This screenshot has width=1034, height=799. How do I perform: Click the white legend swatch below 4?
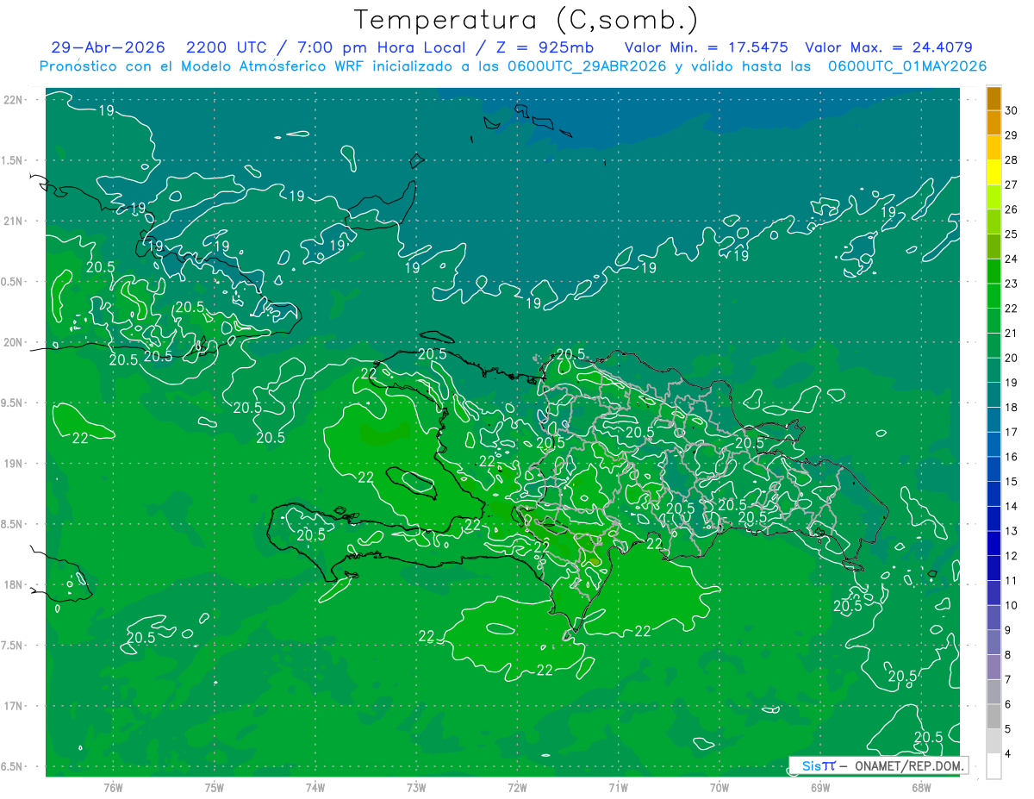pyautogui.click(x=994, y=765)
